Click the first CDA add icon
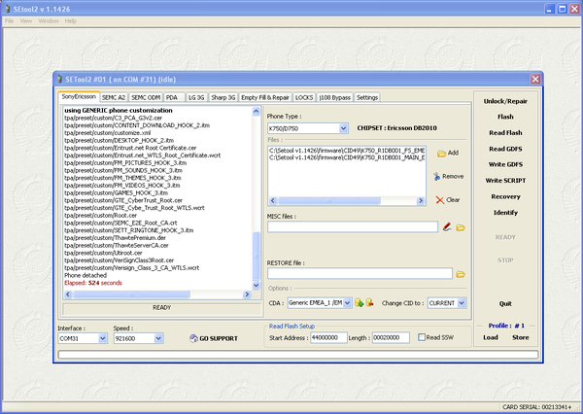583x414 pixels. point(358,303)
